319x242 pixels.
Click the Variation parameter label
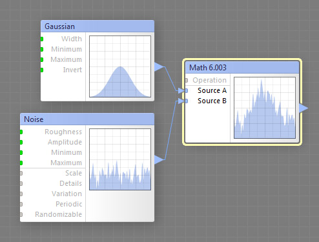coord(67,194)
